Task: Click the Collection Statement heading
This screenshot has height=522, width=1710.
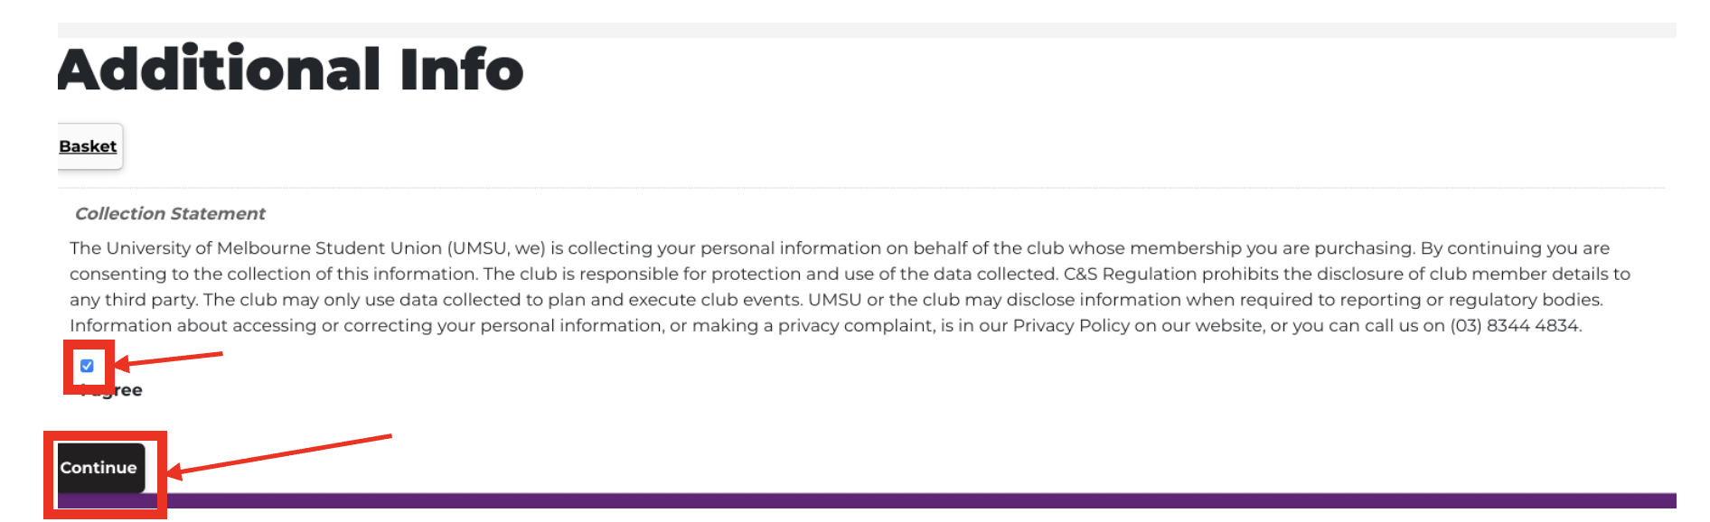Action: pos(170,214)
